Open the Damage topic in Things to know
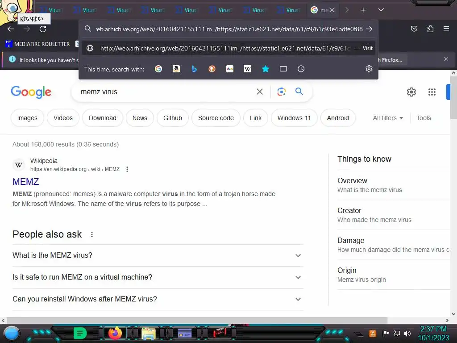 tap(394, 245)
